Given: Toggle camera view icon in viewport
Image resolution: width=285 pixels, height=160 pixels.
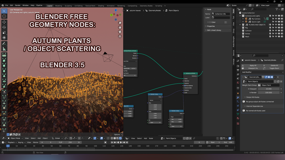Looking at the screenshot, I should pyautogui.click(x=120, y=32).
